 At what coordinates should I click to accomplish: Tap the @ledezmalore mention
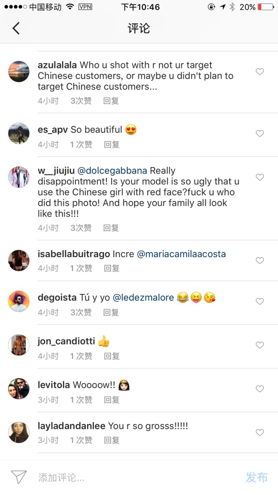pyautogui.click(x=143, y=298)
